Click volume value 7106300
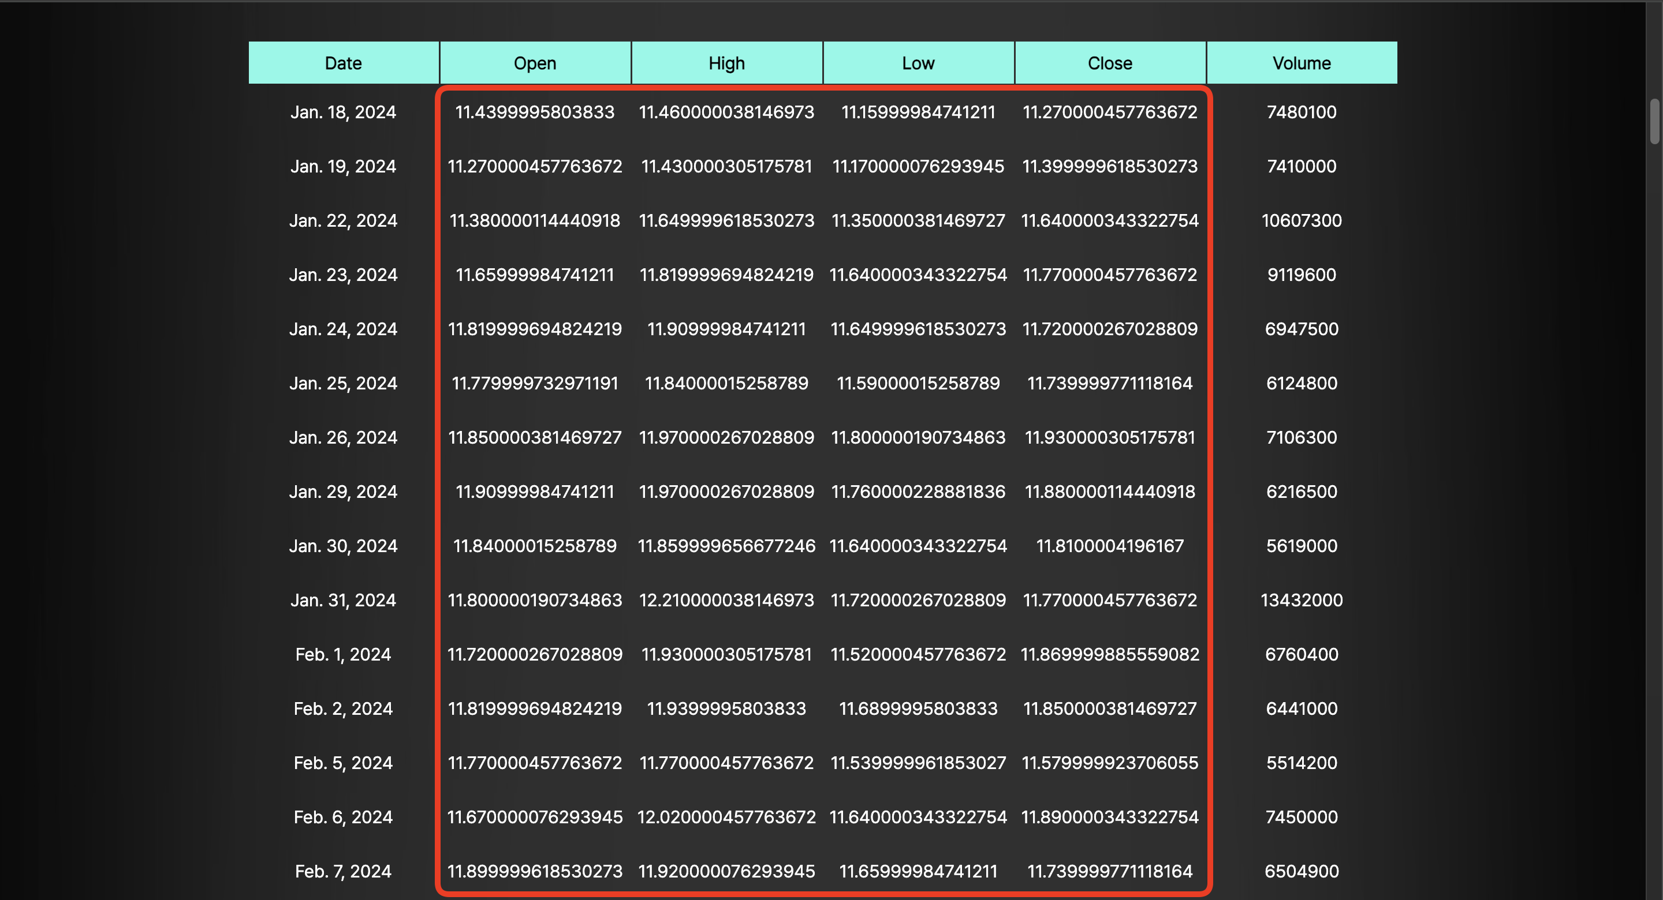1663x900 pixels. coord(1302,437)
